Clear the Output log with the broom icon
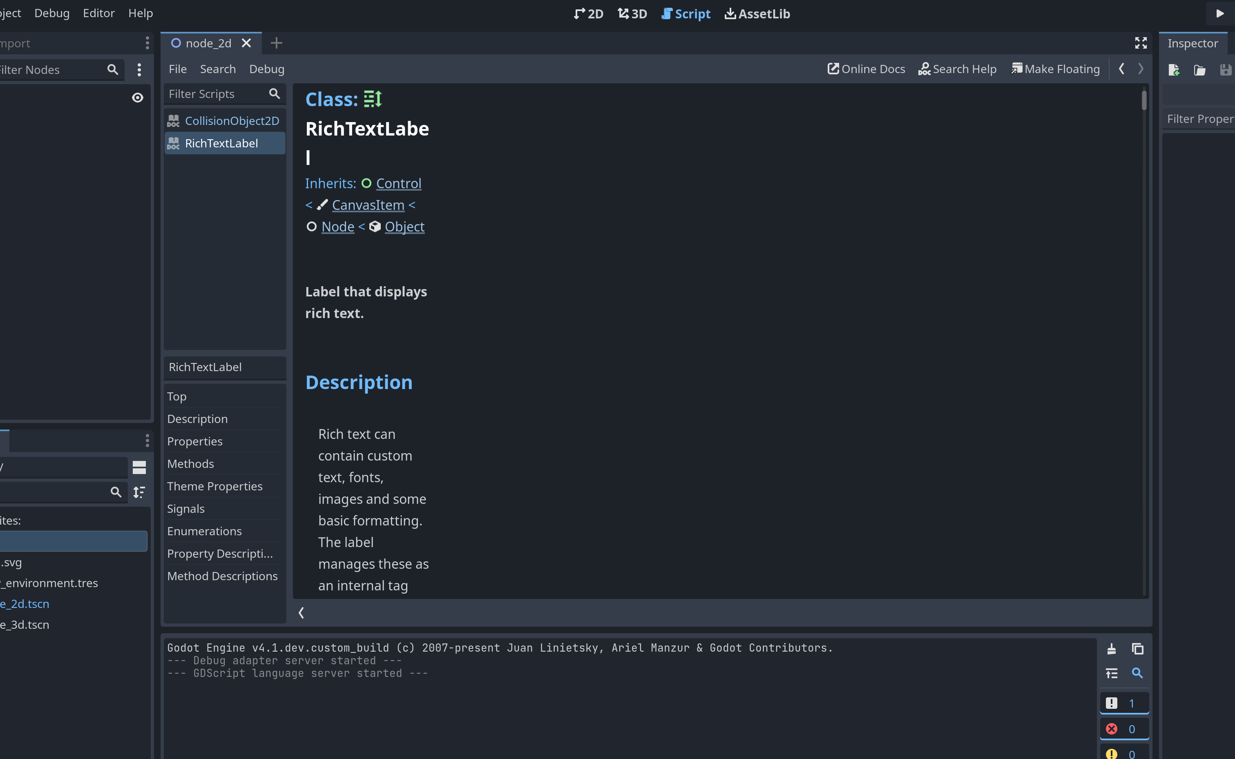 point(1112,649)
